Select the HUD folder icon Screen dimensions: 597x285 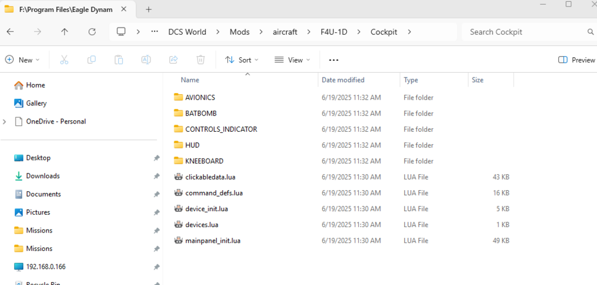(x=178, y=145)
